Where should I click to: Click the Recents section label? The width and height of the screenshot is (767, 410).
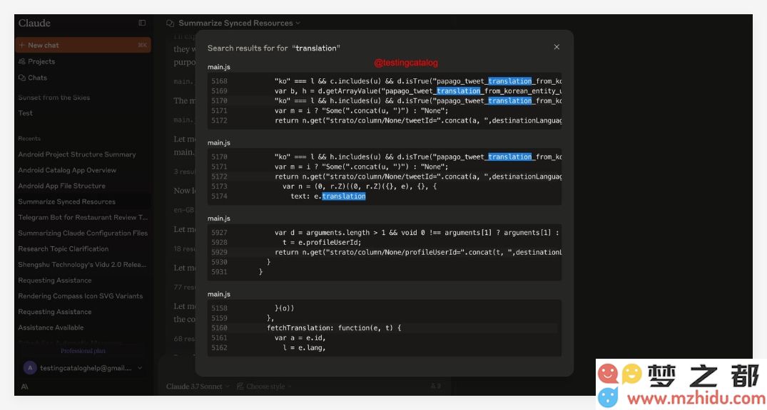click(x=29, y=139)
